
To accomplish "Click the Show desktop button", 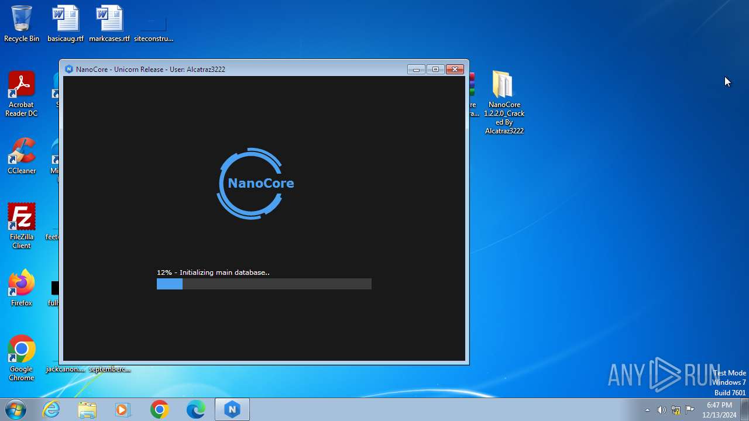I will point(744,409).
